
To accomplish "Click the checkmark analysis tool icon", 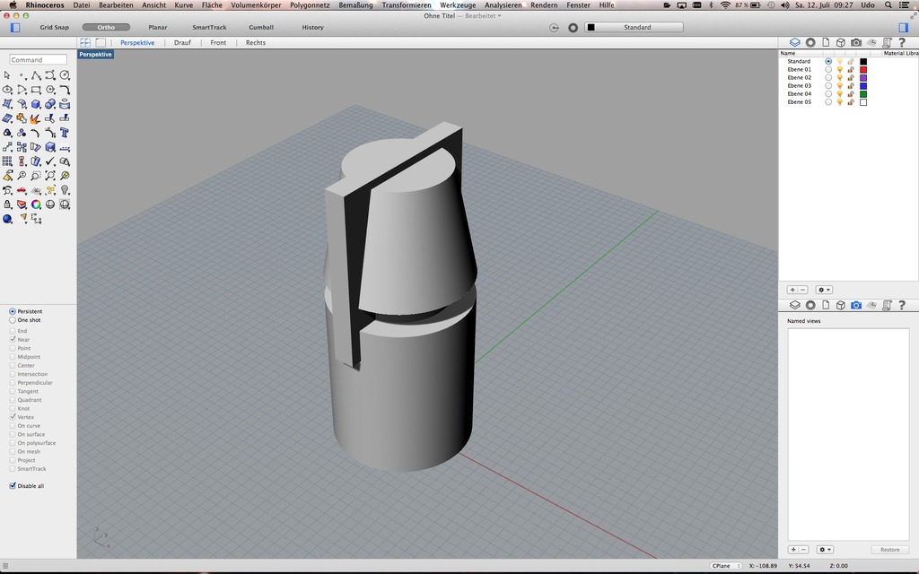I will pyautogui.click(x=50, y=161).
